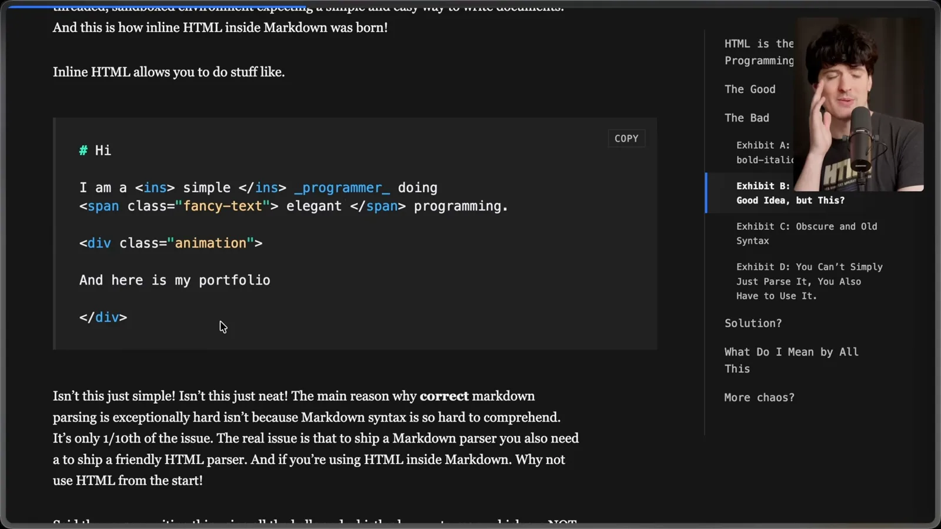Go to 'Exhibit C: Obscure and Old Syntax'
The width and height of the screenshot is (941, 529).
coord(807,233)
